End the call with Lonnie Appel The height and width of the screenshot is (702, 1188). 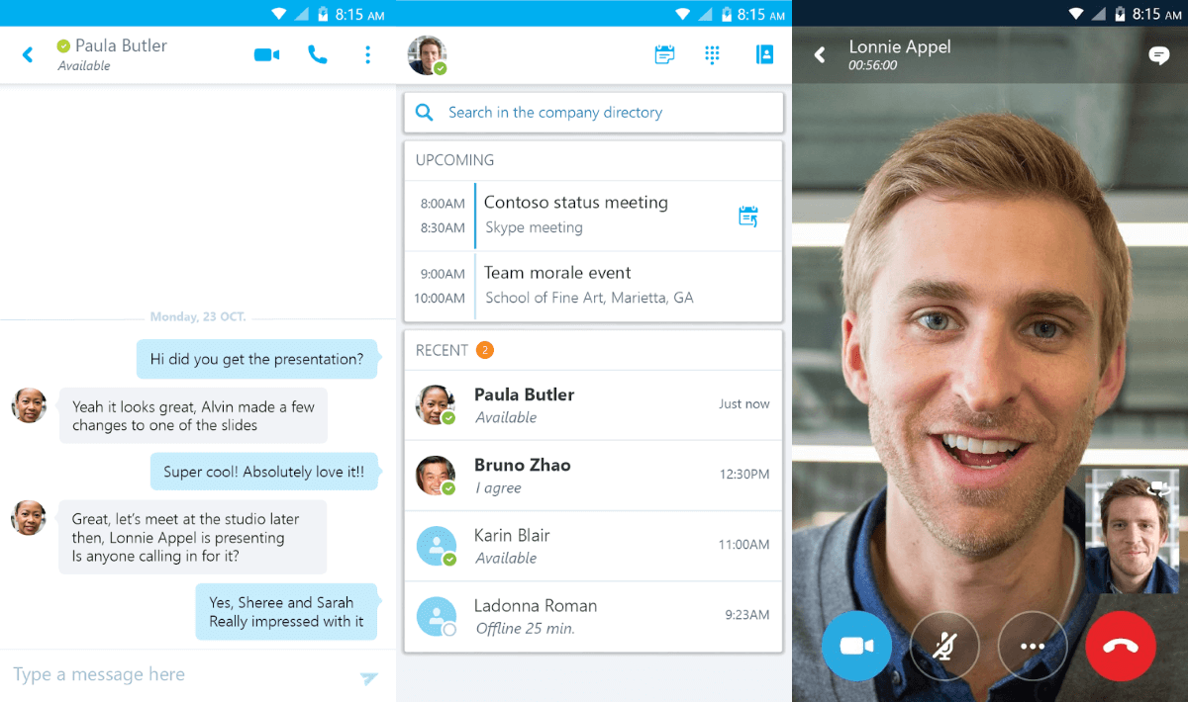tap(1121, 646)
